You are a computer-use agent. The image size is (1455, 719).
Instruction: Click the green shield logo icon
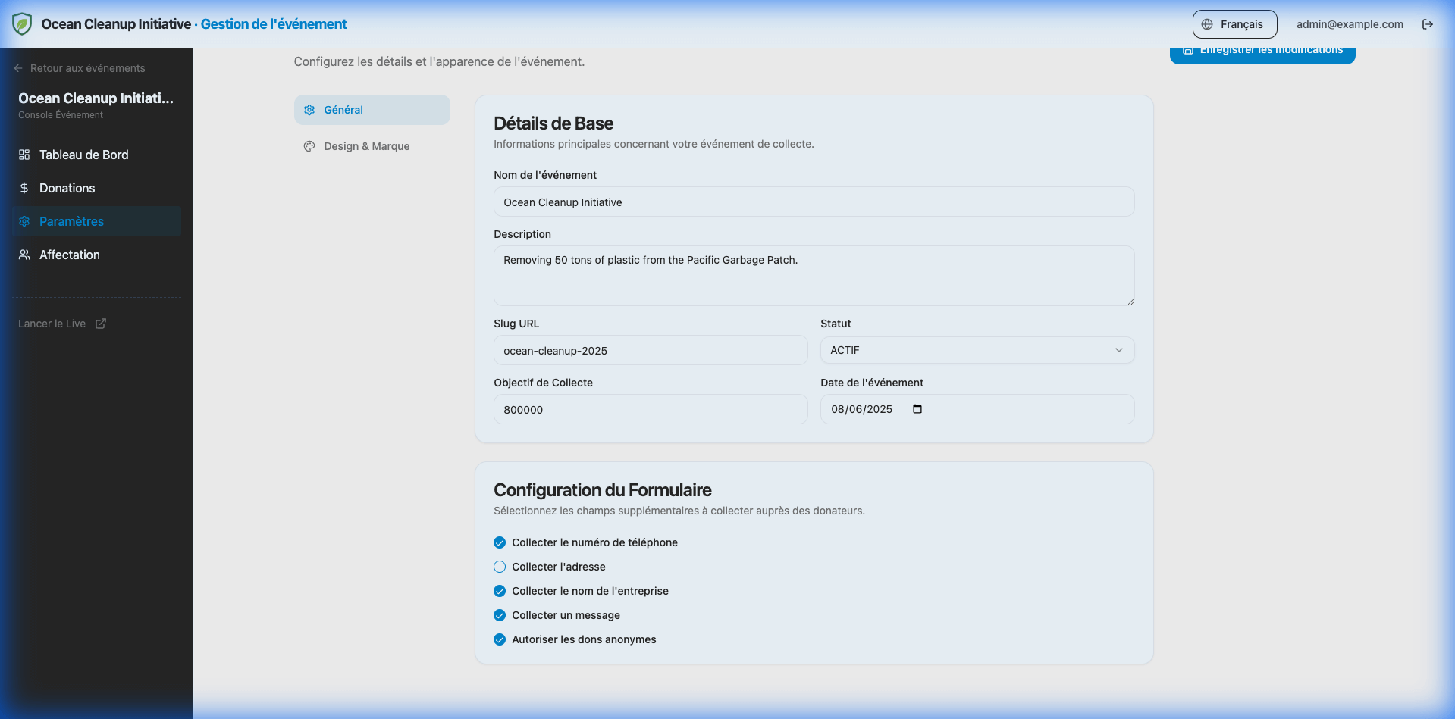pos(22,24)
